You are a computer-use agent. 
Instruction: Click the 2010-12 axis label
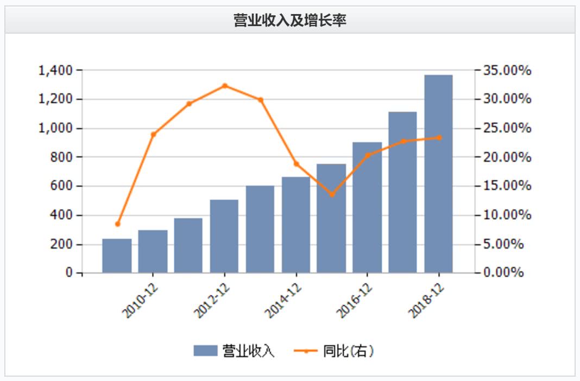point(140,301)
